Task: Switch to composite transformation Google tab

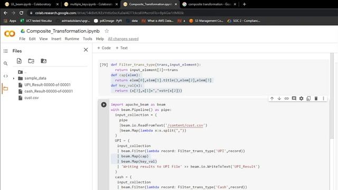Action: pyautogui.click(x=207, y=4)
